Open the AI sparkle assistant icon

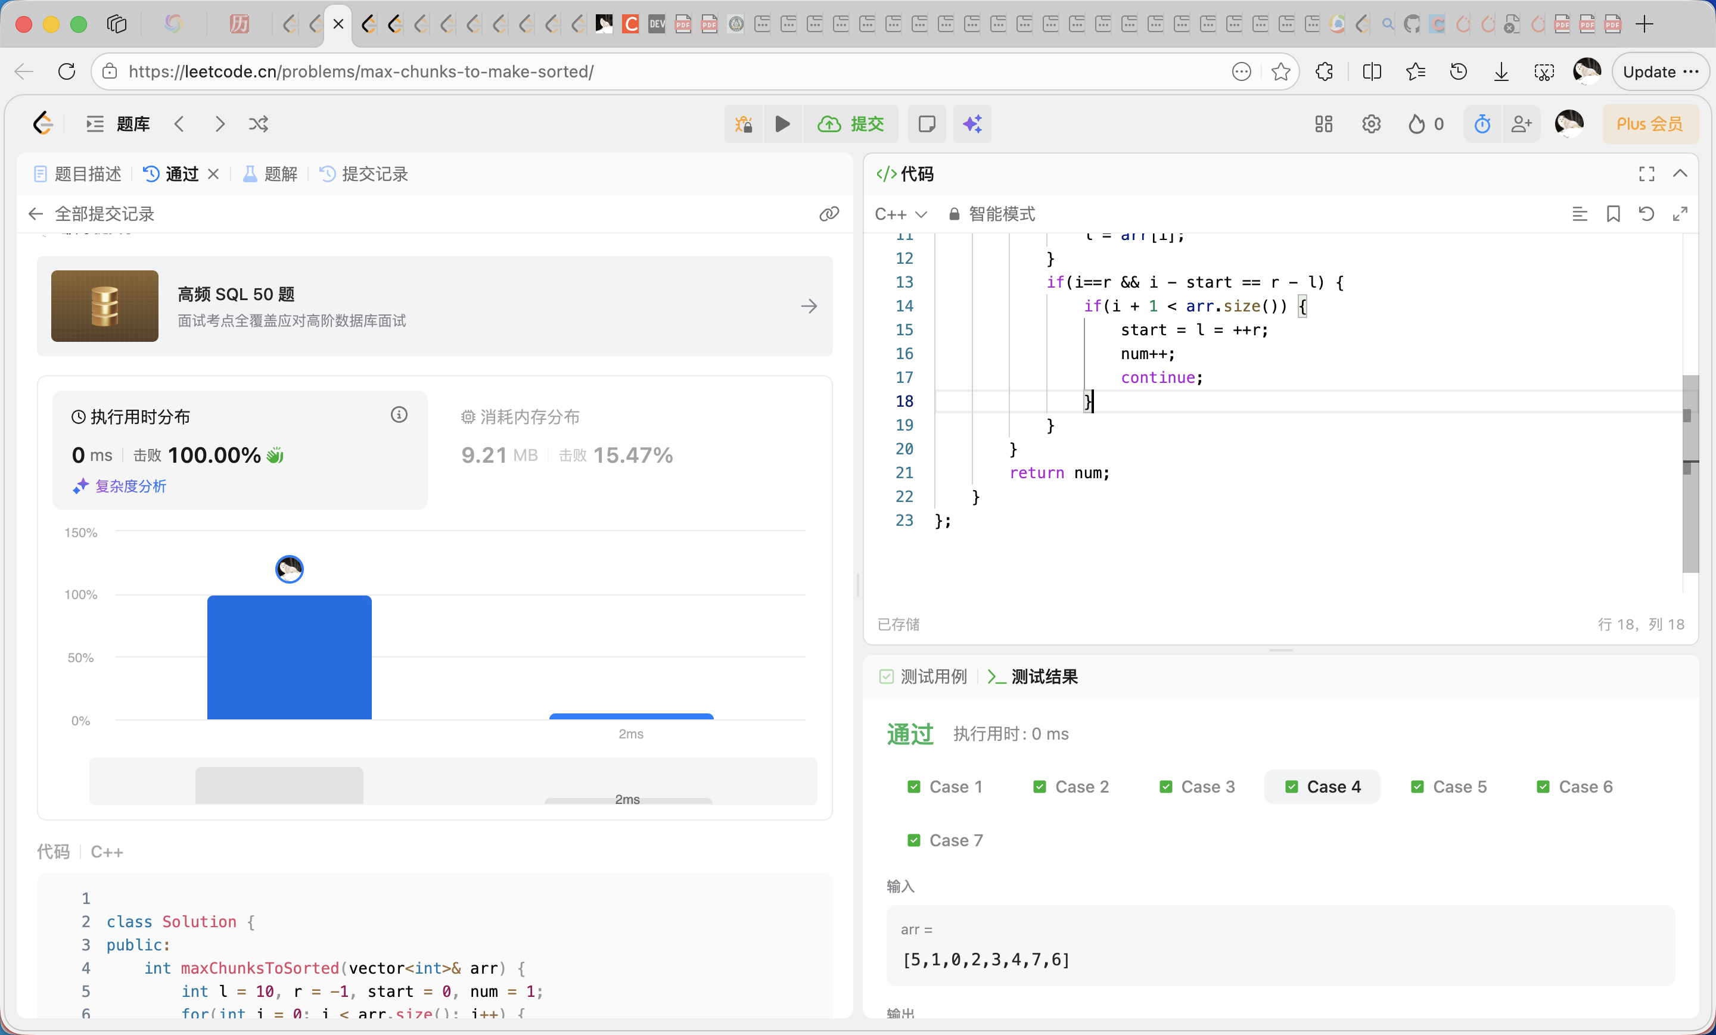972,124
